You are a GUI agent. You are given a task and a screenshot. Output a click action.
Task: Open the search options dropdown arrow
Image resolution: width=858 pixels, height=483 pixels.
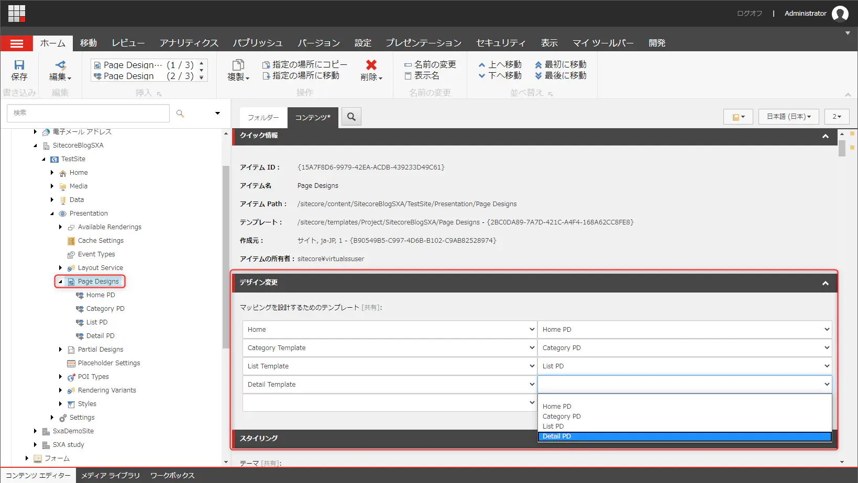point(218,113)
